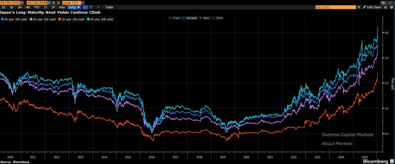Select the line chart type icon
The image size is (395, 164).
85,7
